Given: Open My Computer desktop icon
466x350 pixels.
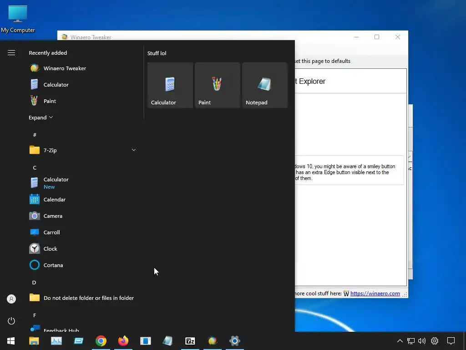Looking at the screenshot, I should (x=18, y=19).
